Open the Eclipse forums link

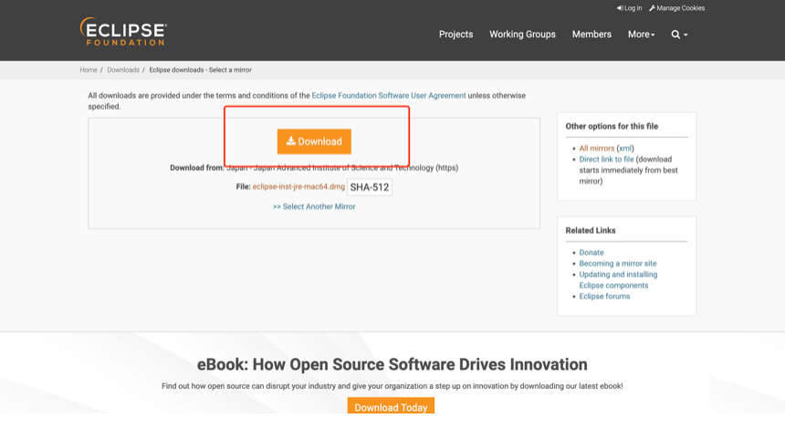coord(604,297)
